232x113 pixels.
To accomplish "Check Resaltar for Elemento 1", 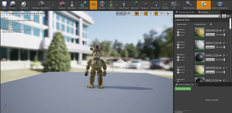I will click(x=178, y=45).
